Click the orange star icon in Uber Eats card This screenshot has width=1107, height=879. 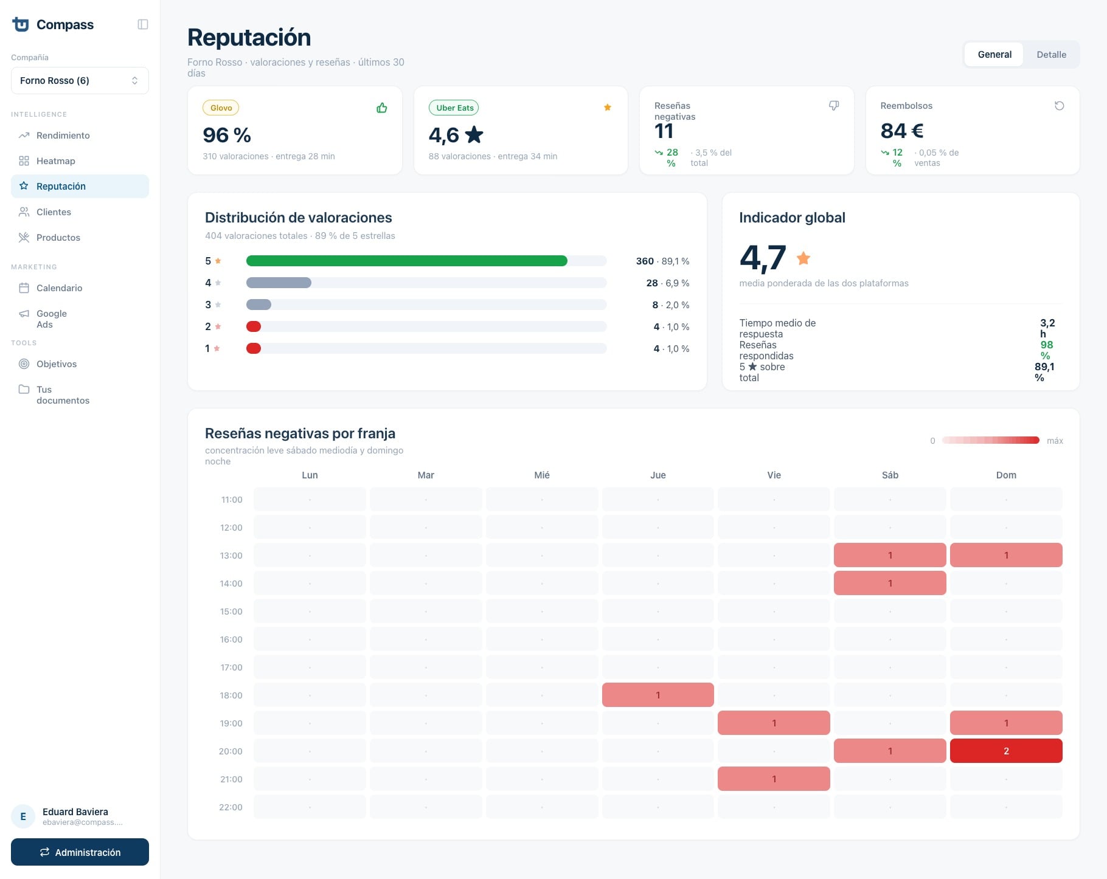click(x=608, y=108)
